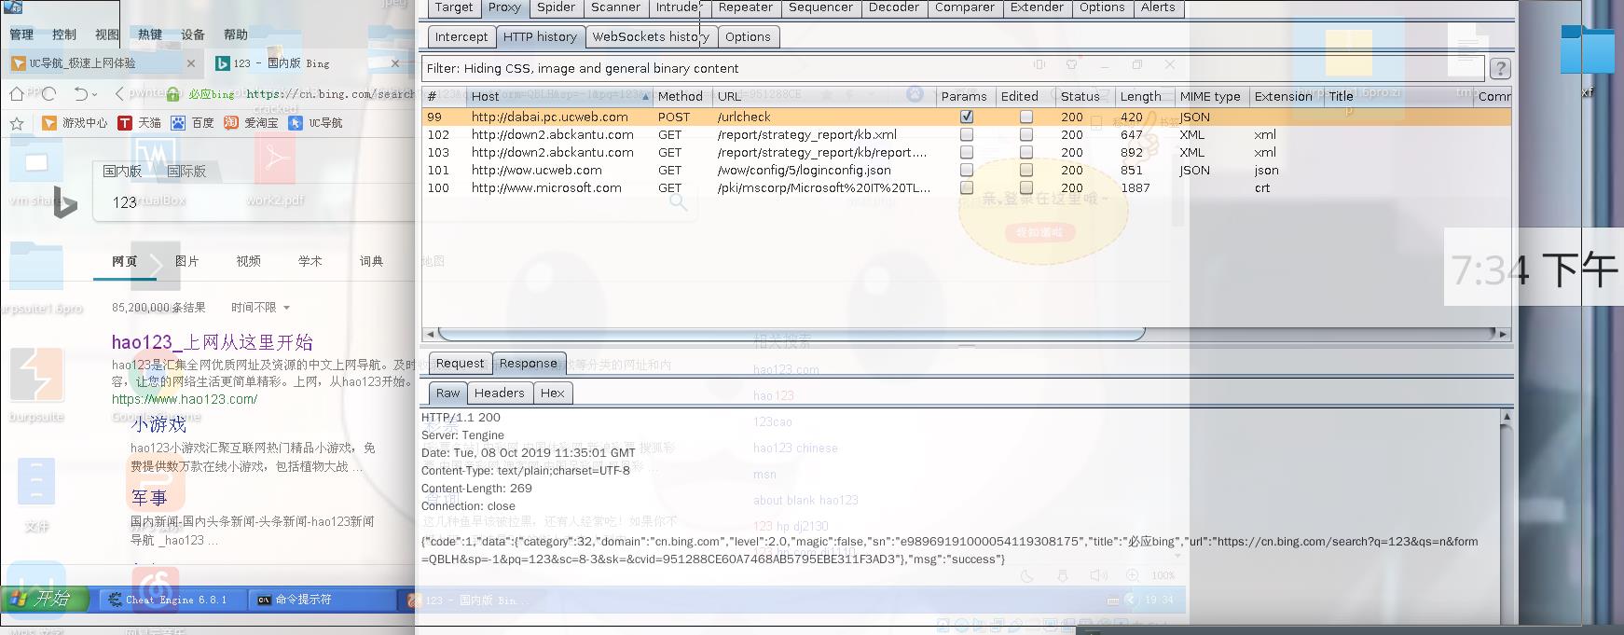This screenshot has height=635, width=1624.
Task: Open the 文件 desktop icon
Action: coord(36,481)
